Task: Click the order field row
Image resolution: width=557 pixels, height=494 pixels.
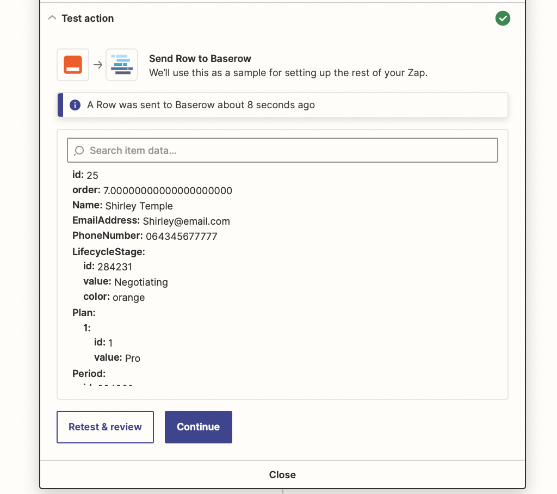Action: click(x=152, y=190)
